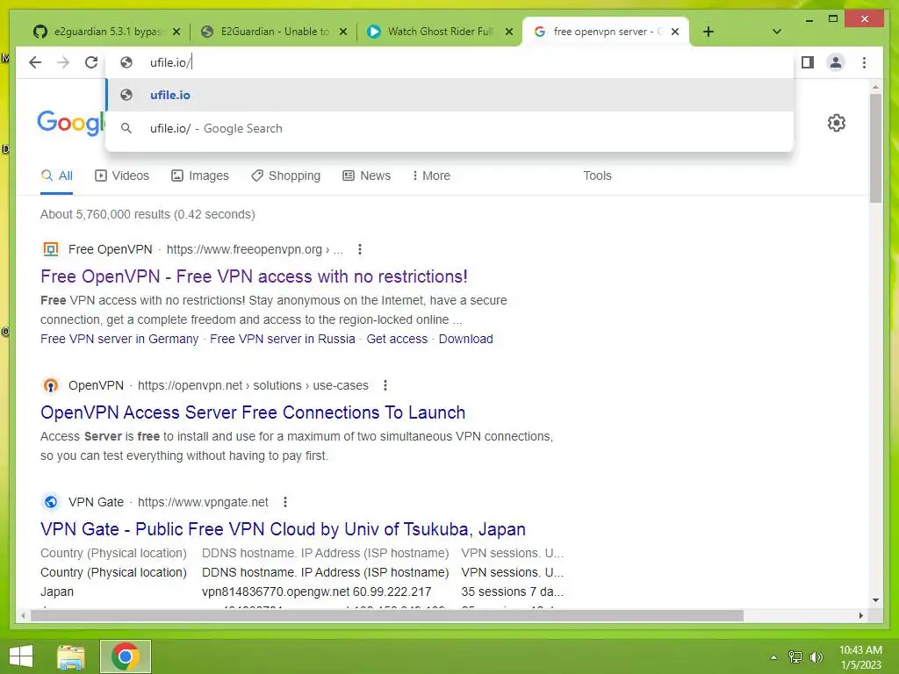Open Google quick settings gear
This screenshot has height=674, width=899.
click(837, 123)
